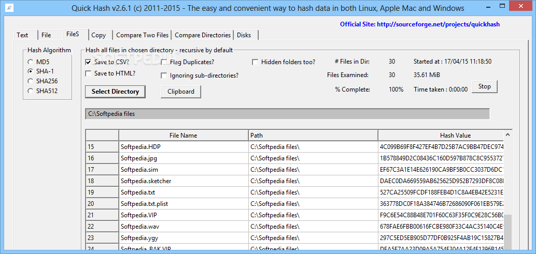Open the Compare Two Files tab
The height and width of the screenshot is (254, 536).
pyautogui.click(x=142, y=35)
